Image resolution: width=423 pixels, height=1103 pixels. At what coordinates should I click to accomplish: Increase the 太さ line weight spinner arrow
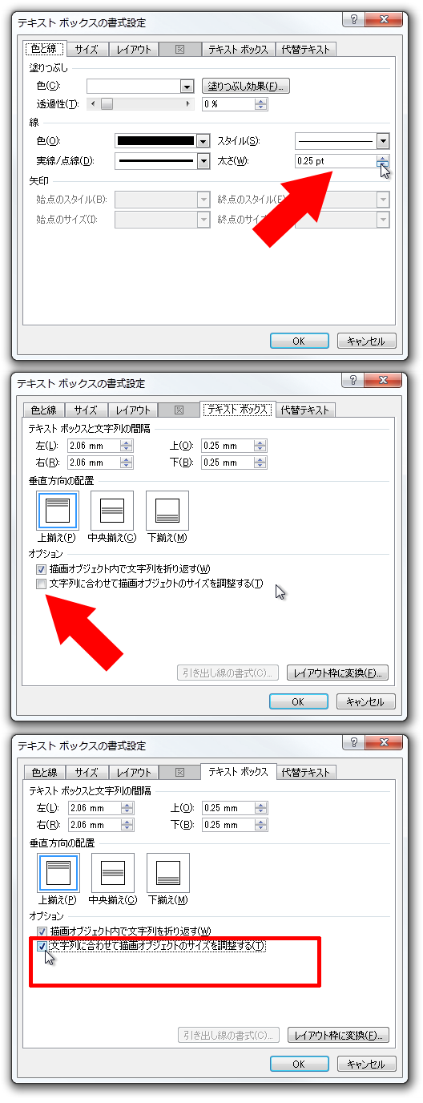pos(383,158)
